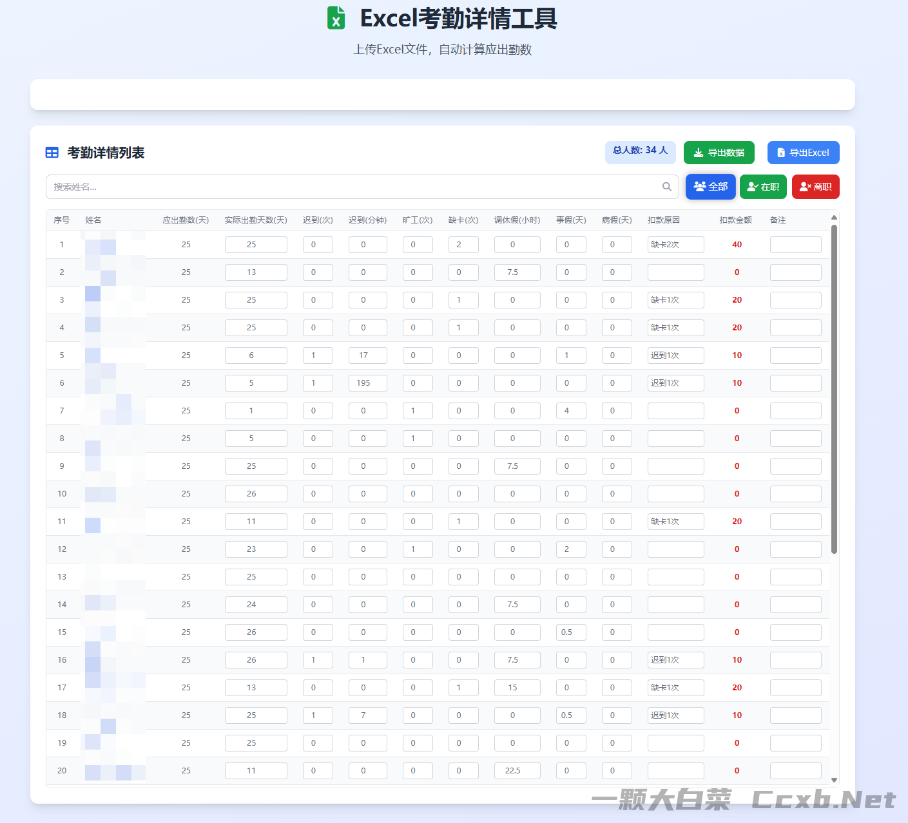Click the 姓名 column header
This screenshot has width=908, height=823.
tap(93, 220)
